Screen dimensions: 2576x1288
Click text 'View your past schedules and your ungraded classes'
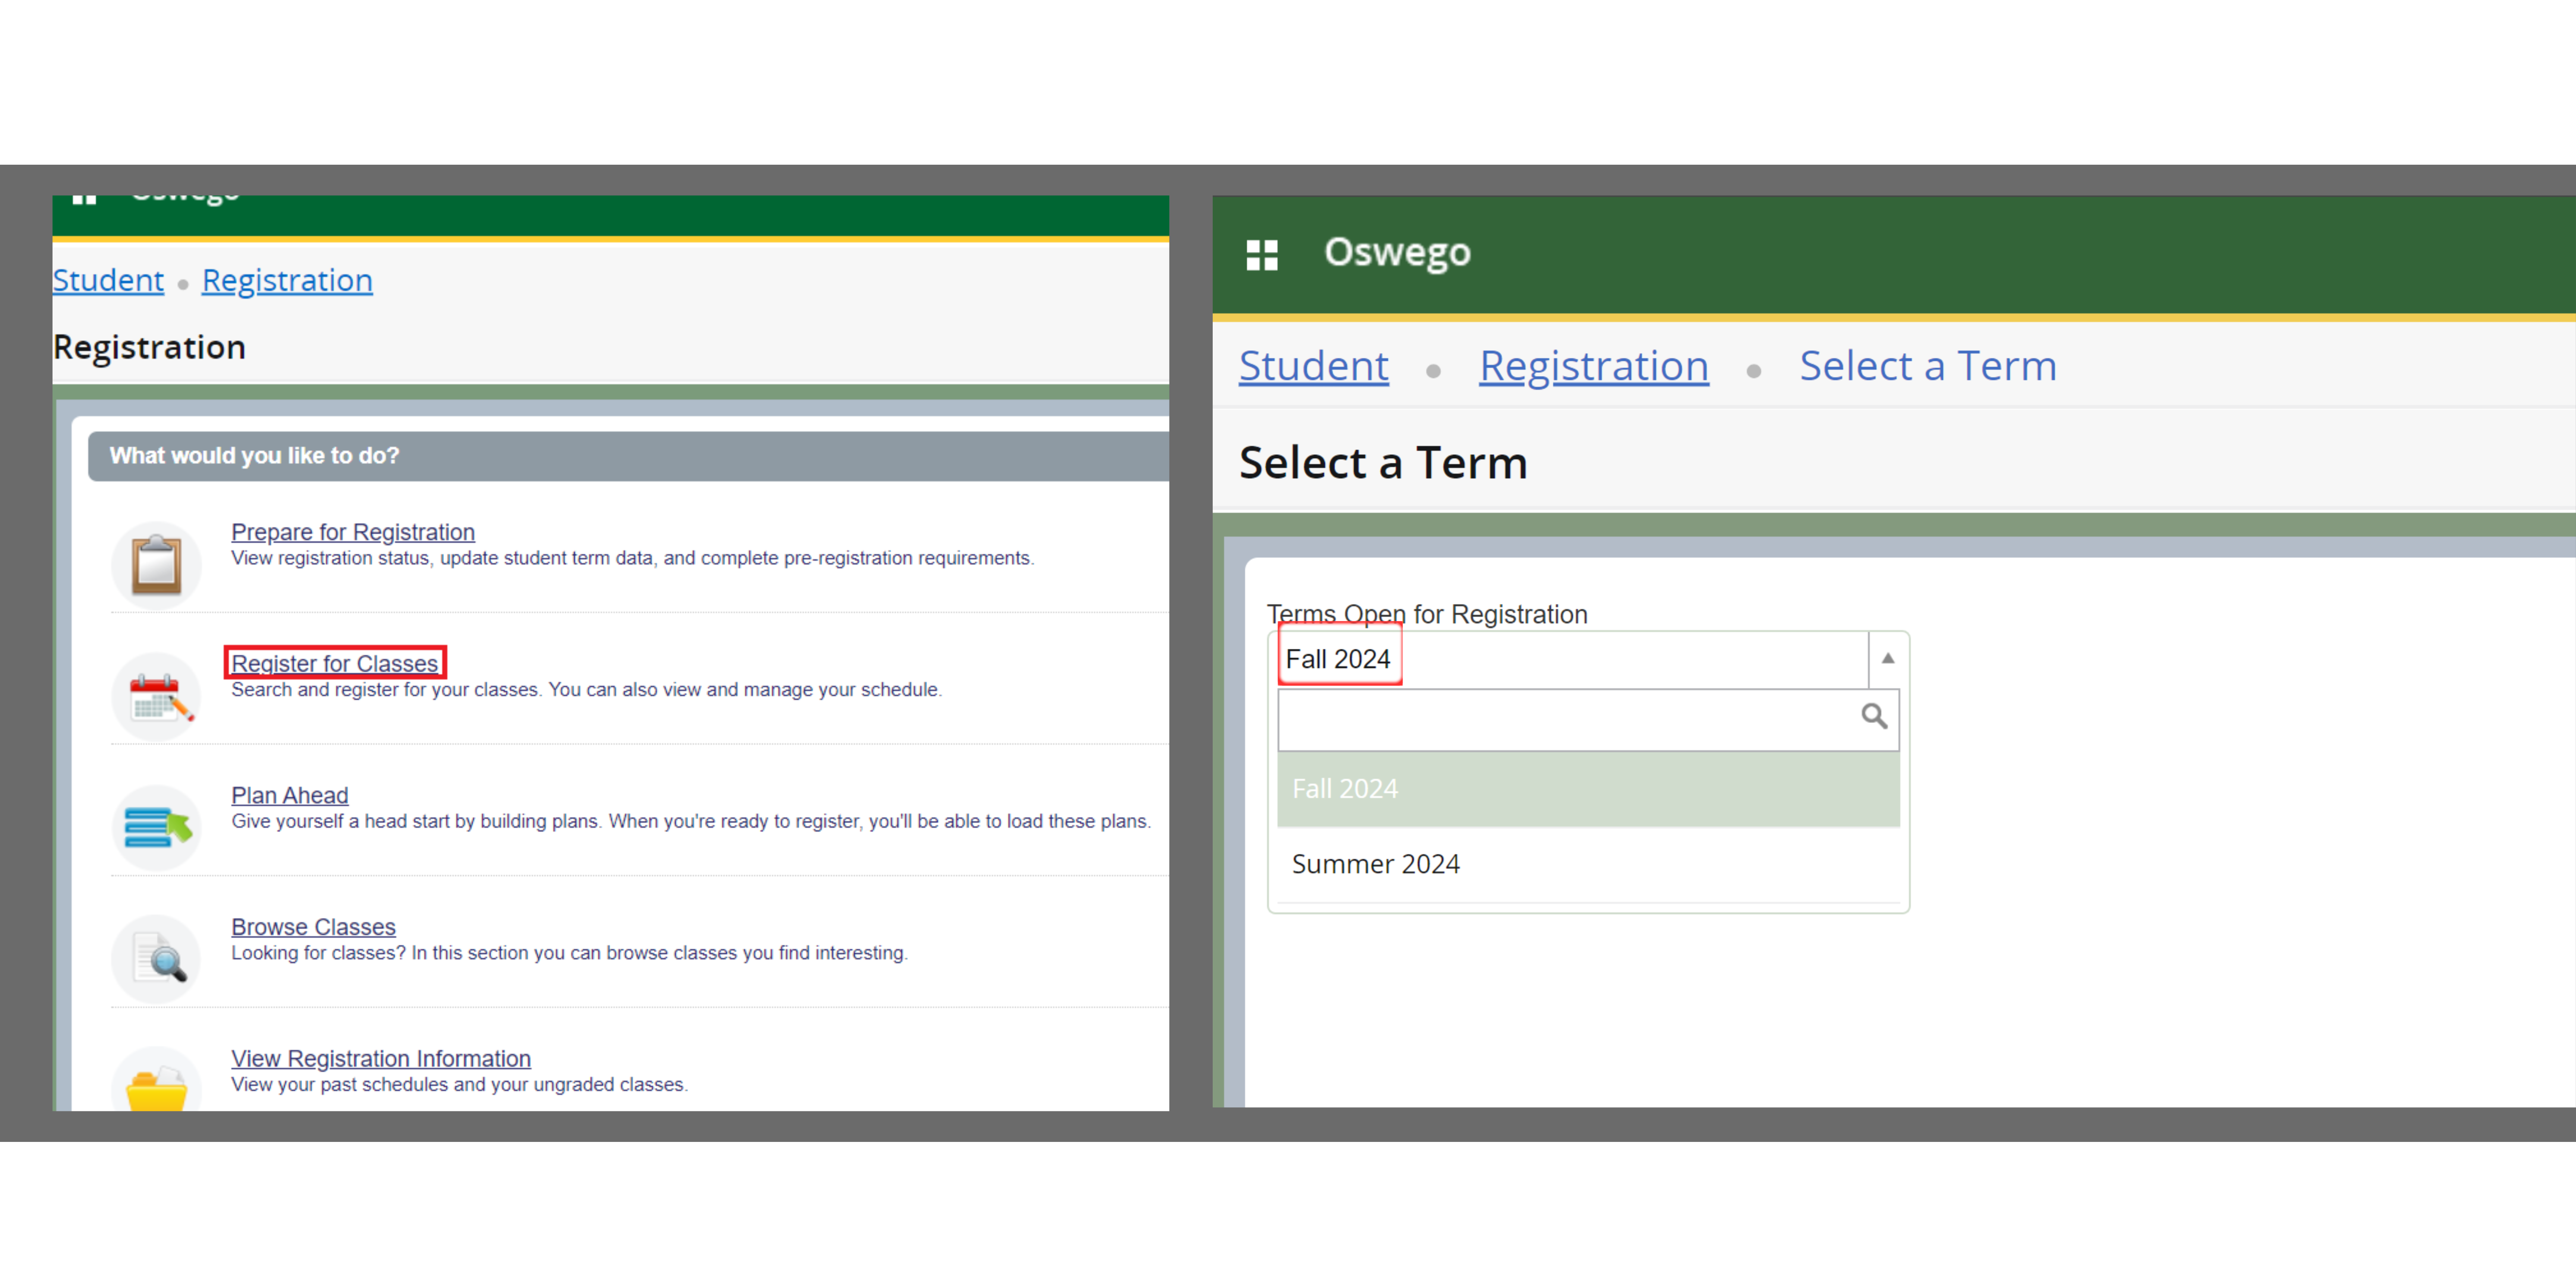coord(459,1085)
